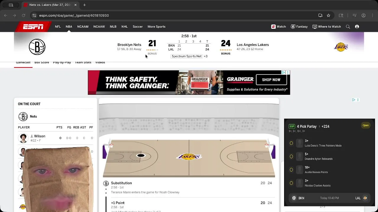
Task: Open the ESPN user profile icon
Action: (x=357, y=26)
